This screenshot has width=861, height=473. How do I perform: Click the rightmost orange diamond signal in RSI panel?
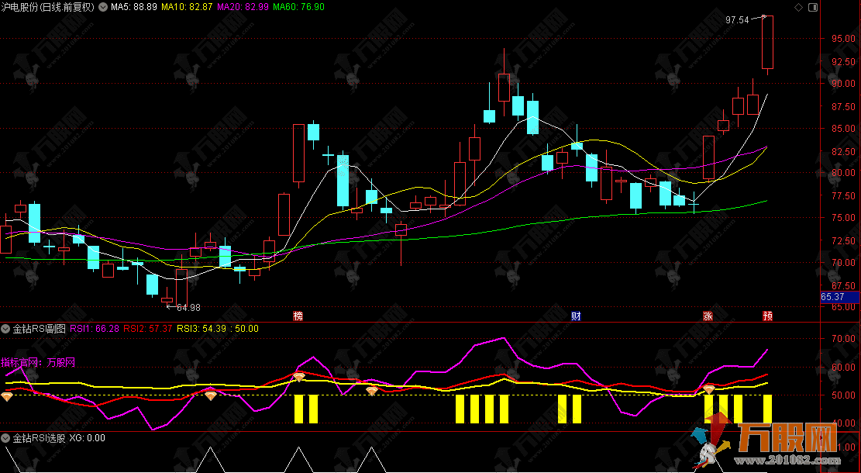click(x=708, y=389)
